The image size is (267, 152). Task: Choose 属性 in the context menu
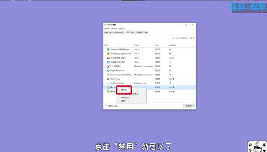[123, 101]
